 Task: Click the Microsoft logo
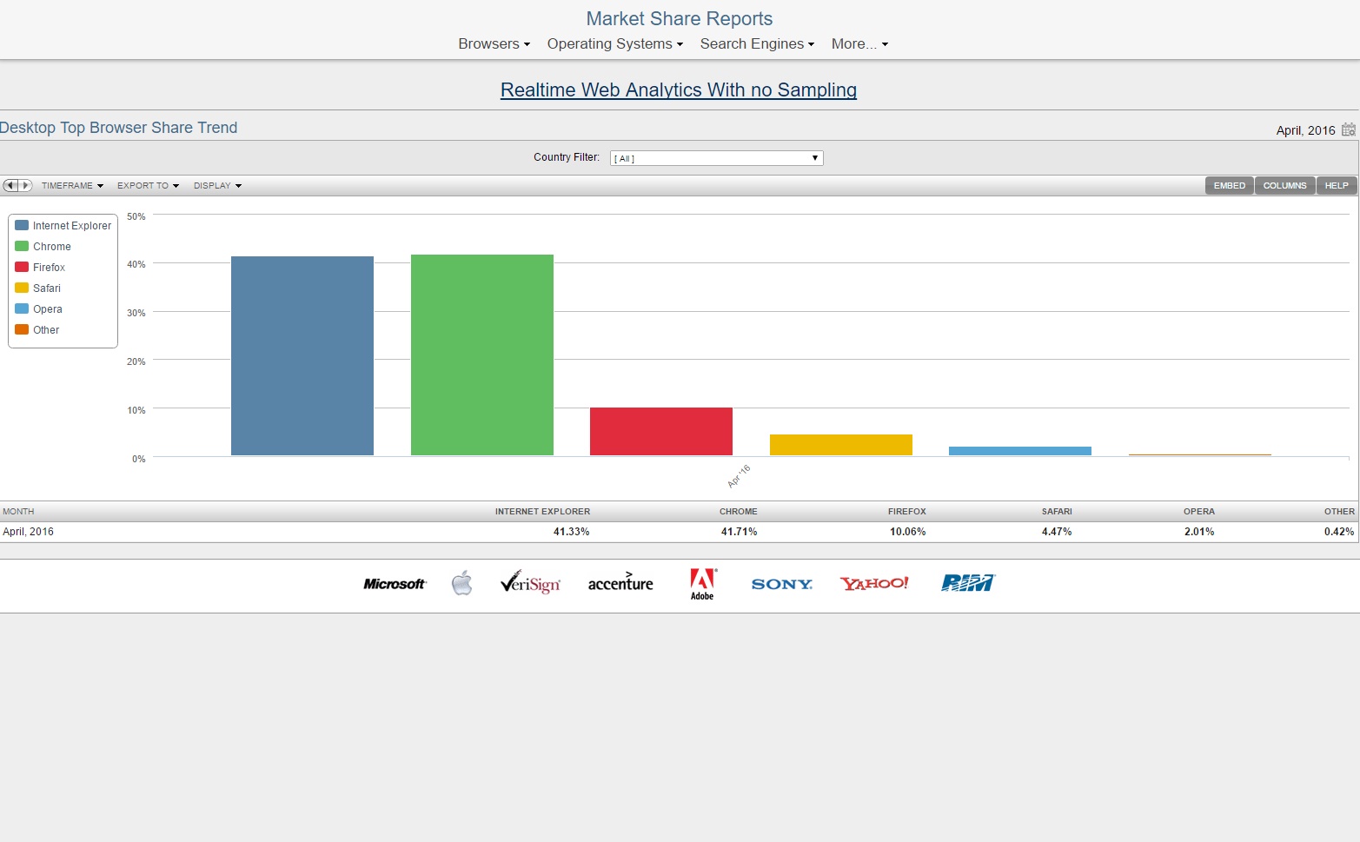395,584
